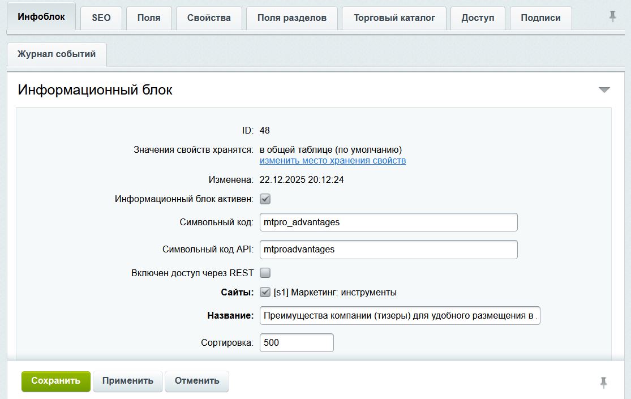Click the Сортировка field with value 500
631x399 pixels.
297,343
